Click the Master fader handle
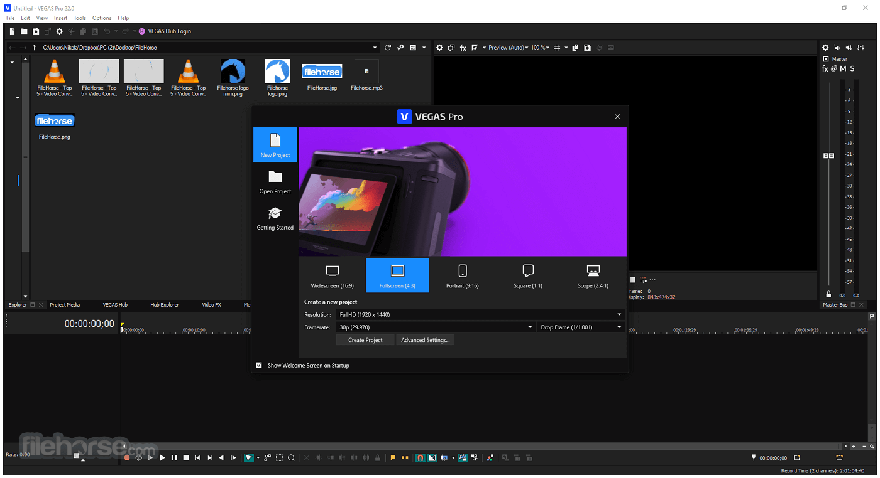The image size is (880, 478). coord(828,156)
